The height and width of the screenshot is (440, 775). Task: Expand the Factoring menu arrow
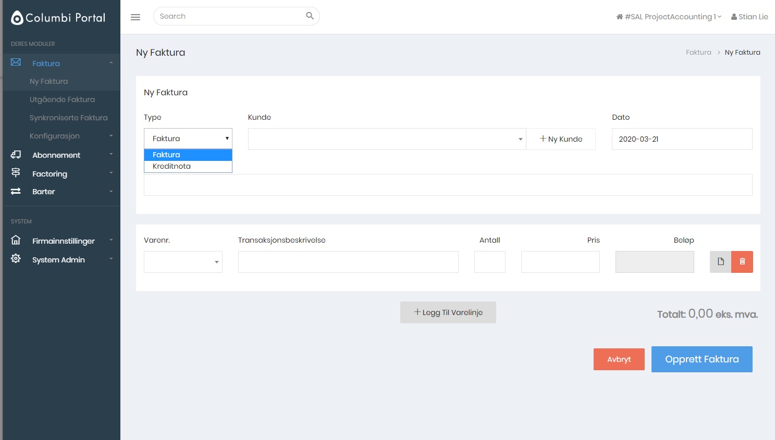click(x=111, y=173)
